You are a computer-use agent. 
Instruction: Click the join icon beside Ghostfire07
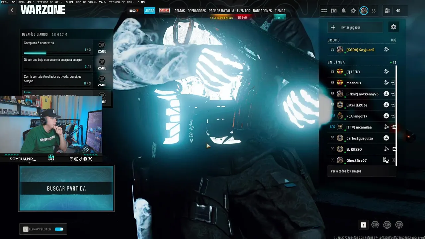[393, 160]
